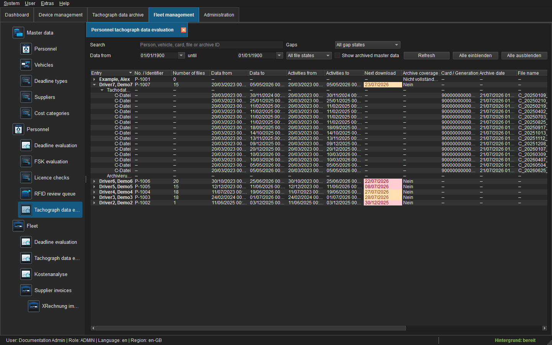The height and width of the screenshot is (345, 552).
Task: Open Personnel master data icon
Action: (x=26, y=49)
